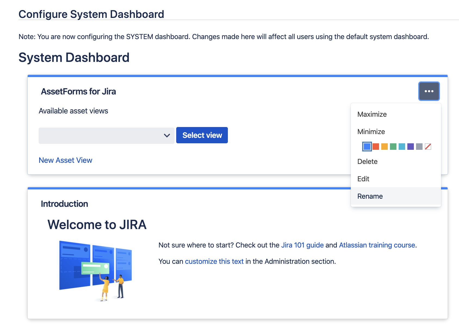Viewport: 459px width, 336px height.
Task: Pick the blue gadget color swatch
Action: point(367,147)
